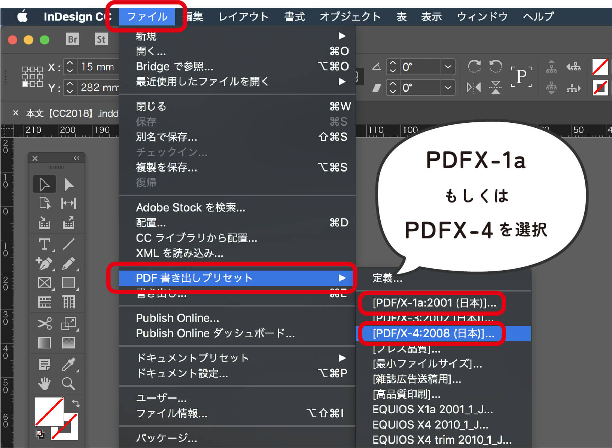Collapse the tools panel double-arrow
The height and width of the screenshot is (448, 612).
pyautogui.click(x=76, y=158)
